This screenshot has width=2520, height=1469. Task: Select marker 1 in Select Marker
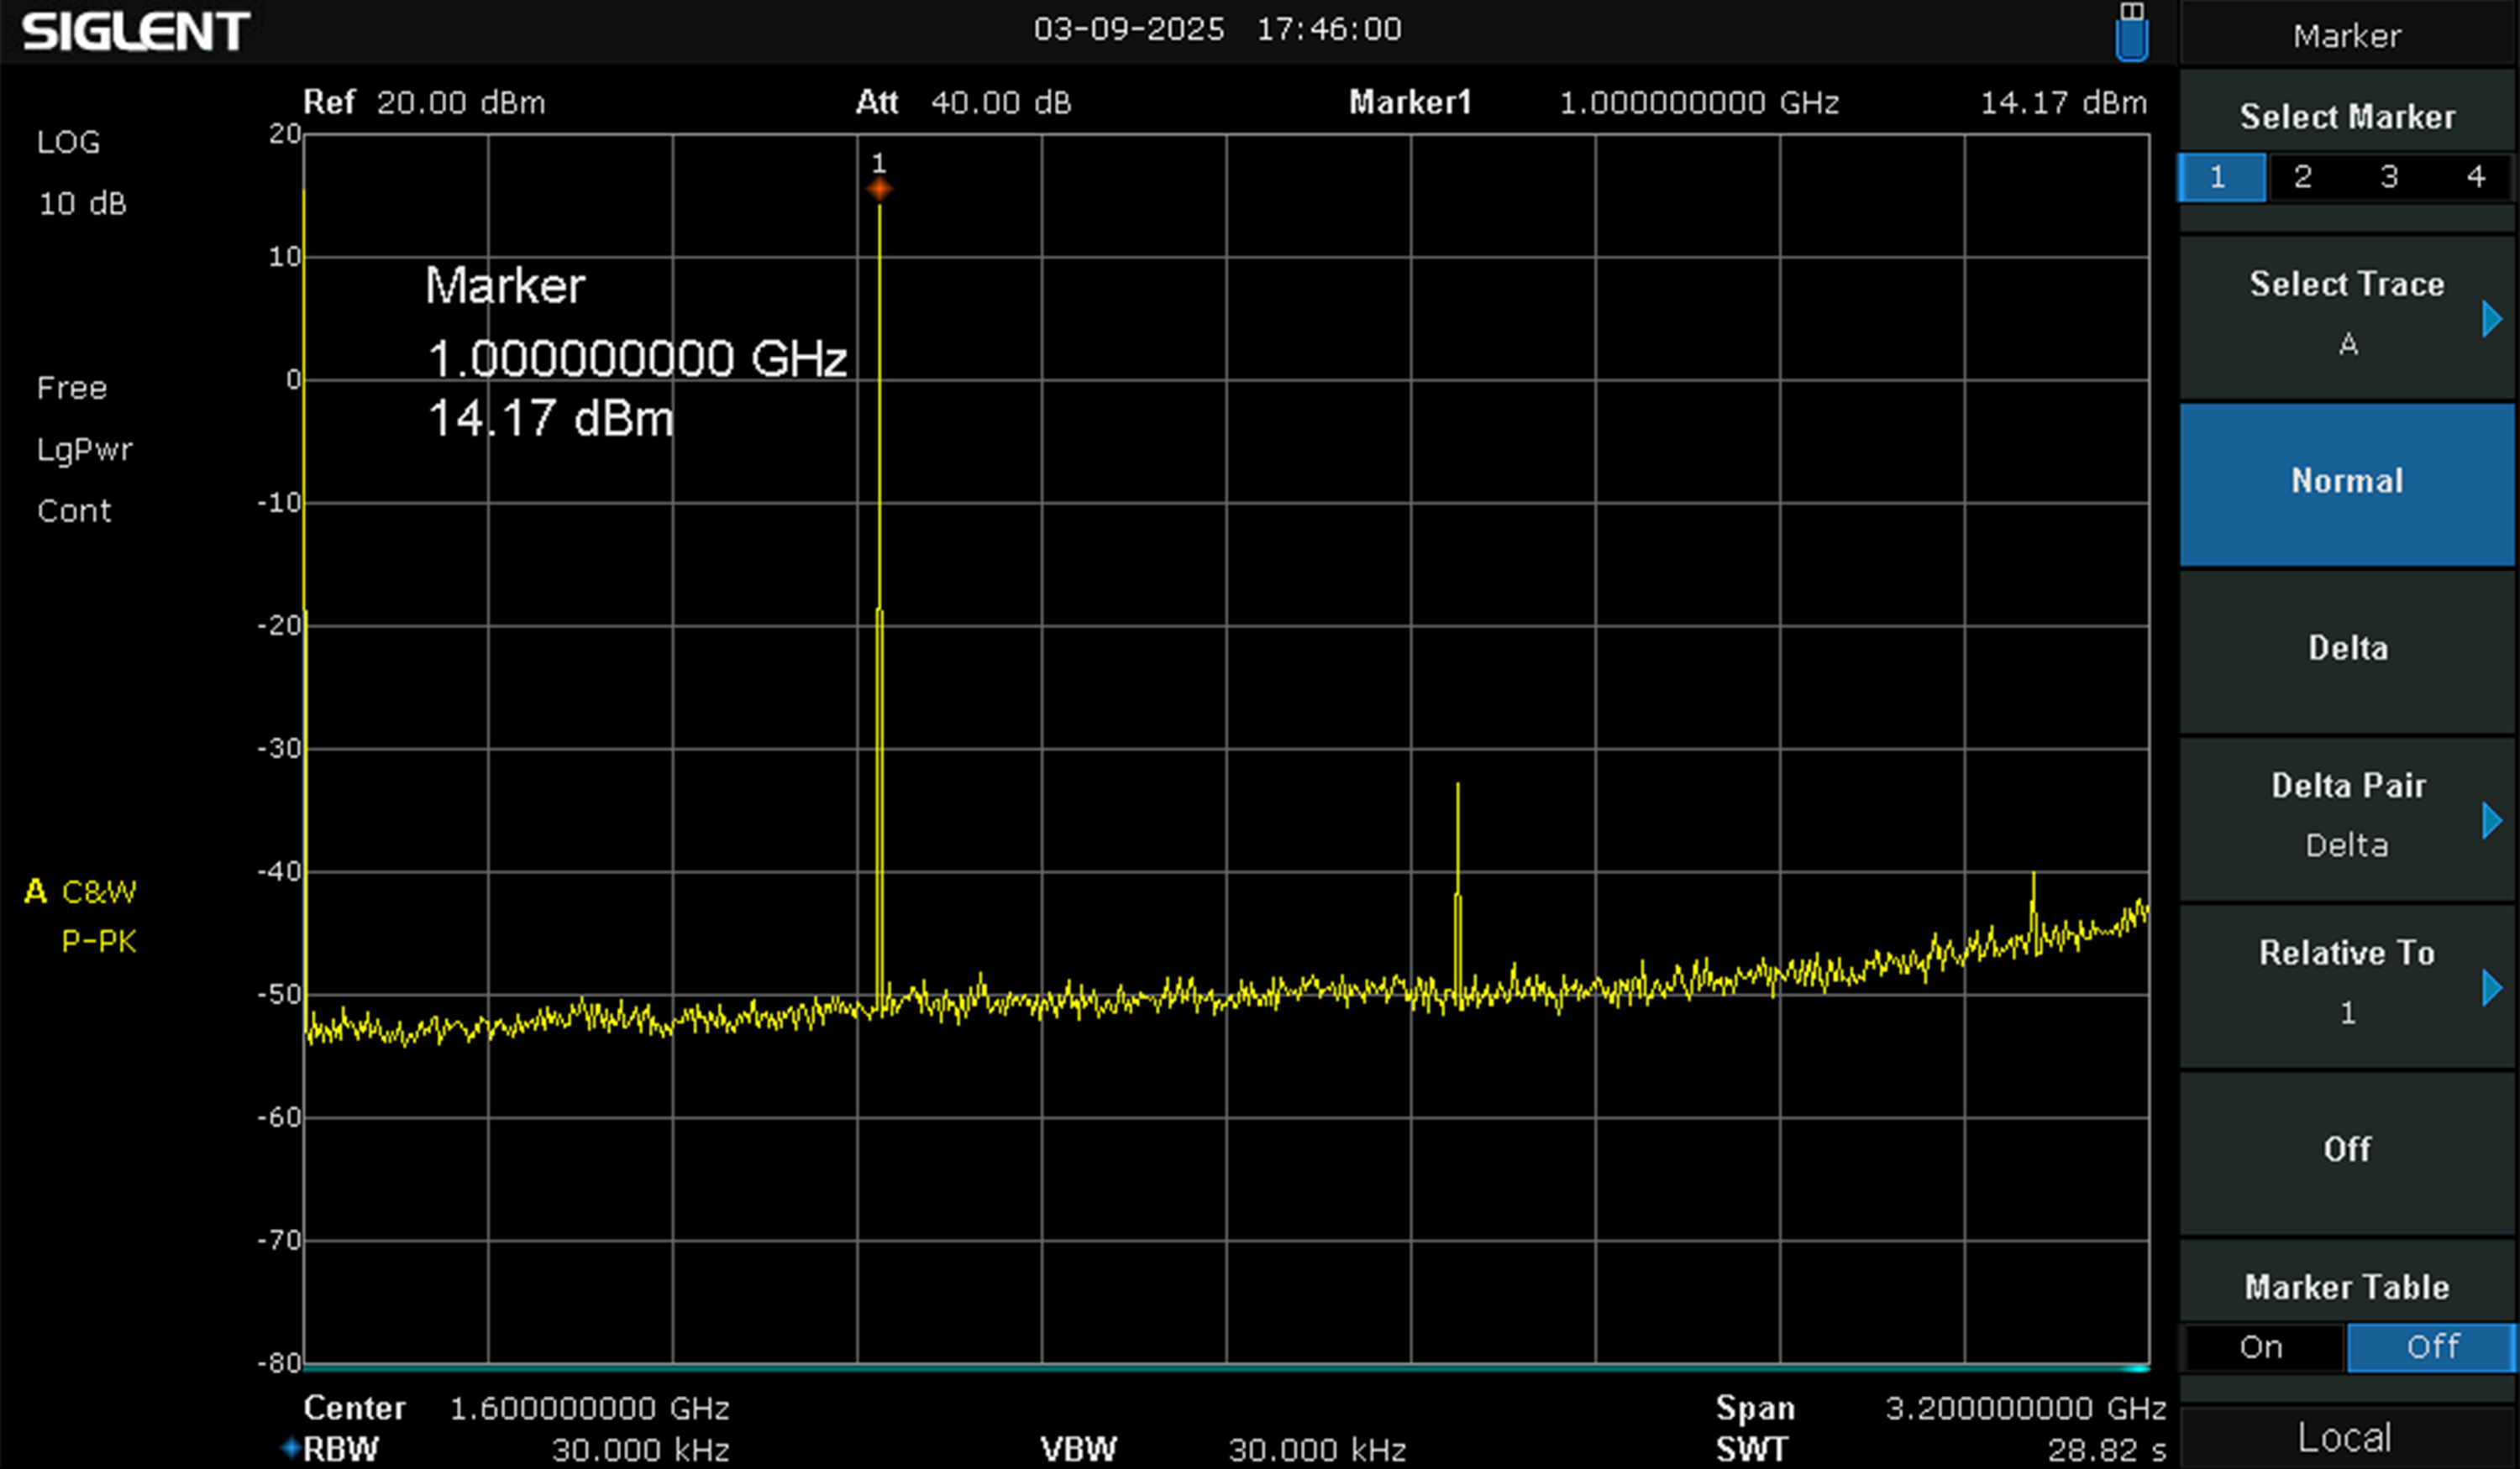pyautogui.click(x=2221, y=177)
